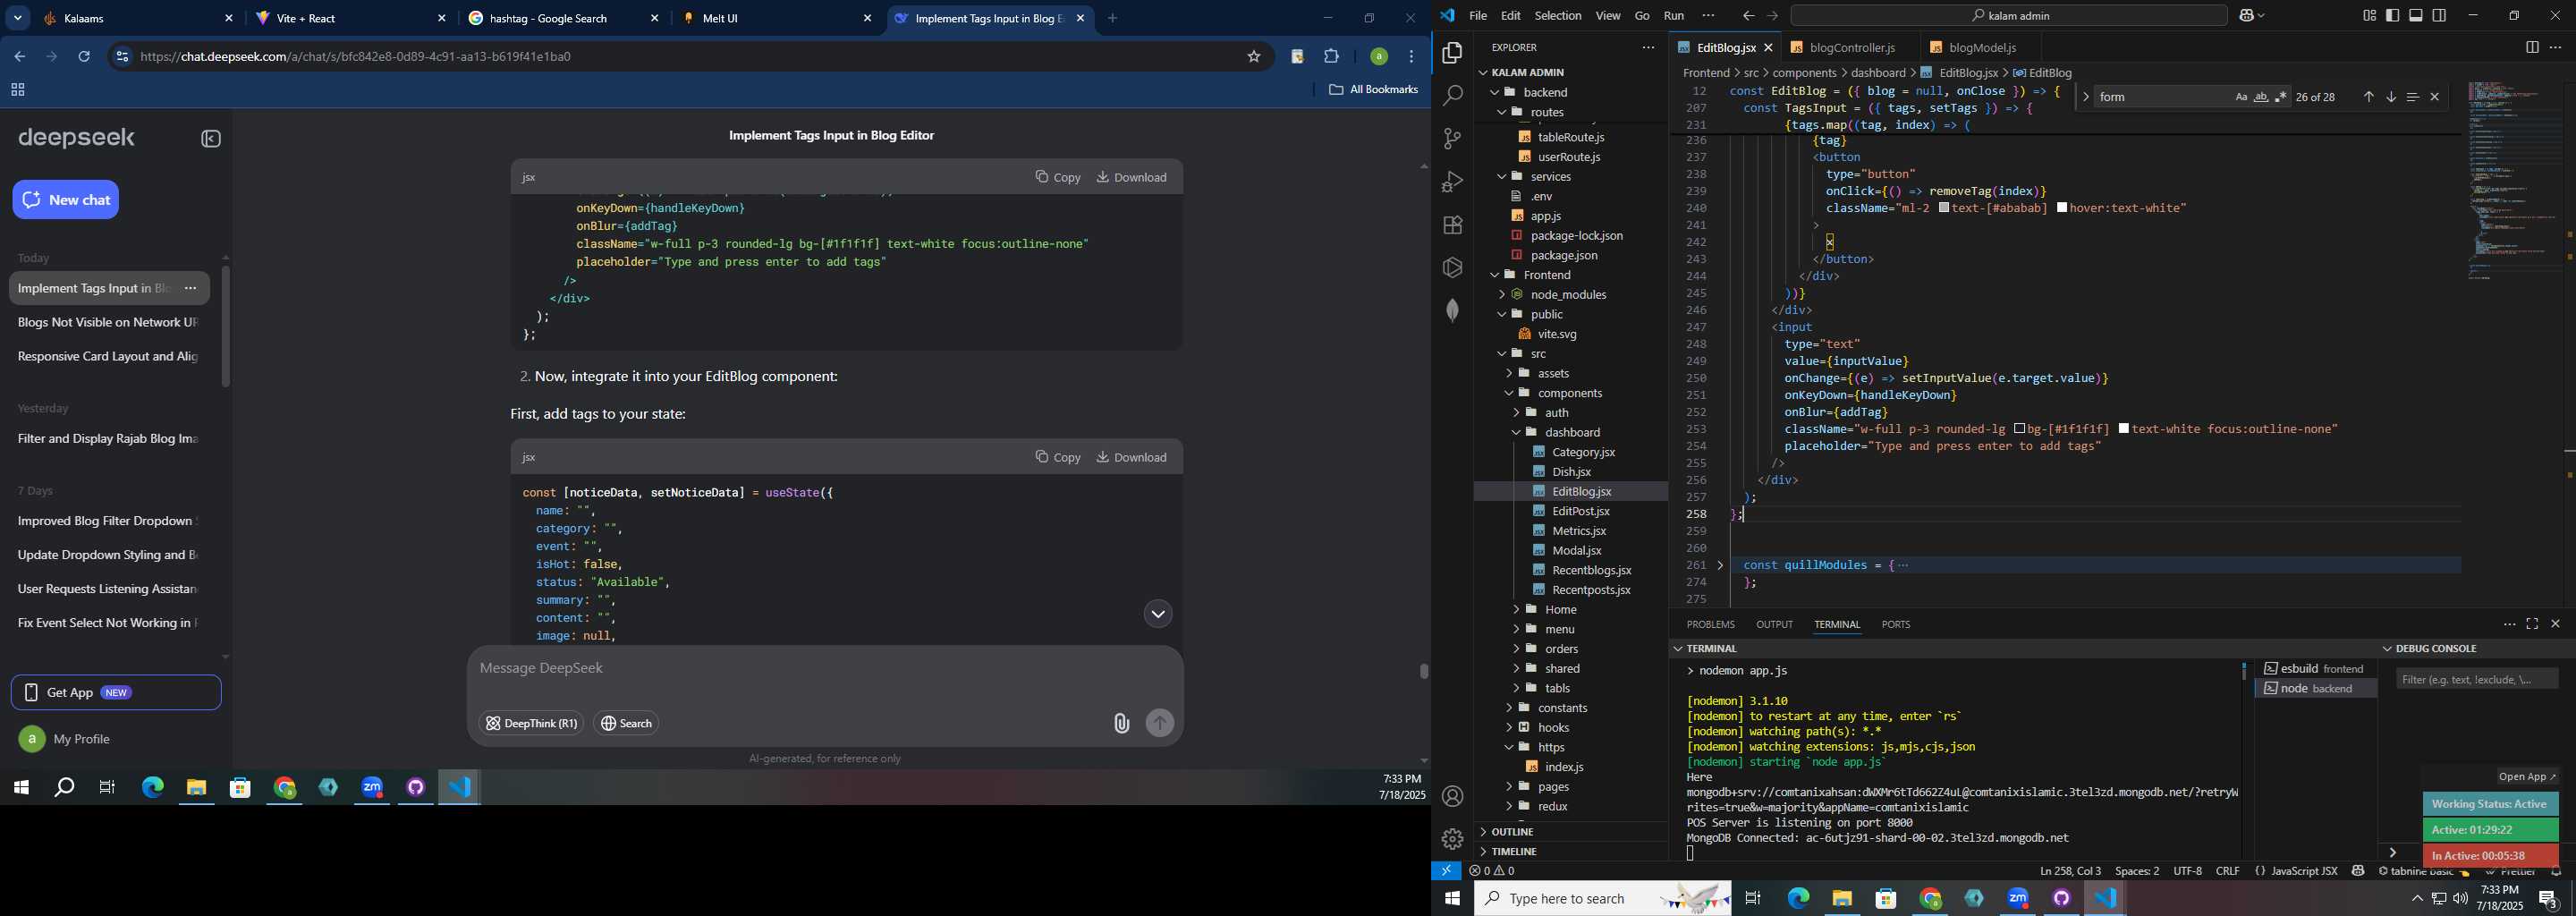2576x916 pixels.
Task: Switch to OUTPUT panel tab
Action: (x=1774, y=624)
